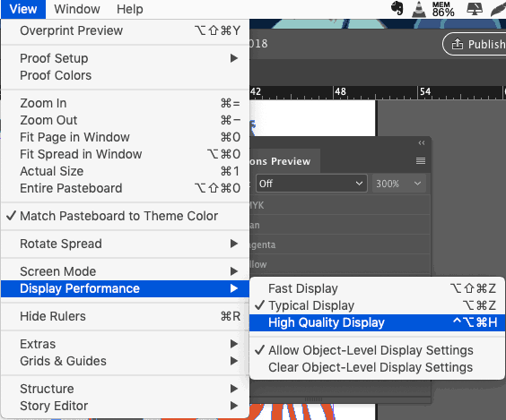506x420 pixels.
Task: Open the Help menu
Action: click(130, 9)
